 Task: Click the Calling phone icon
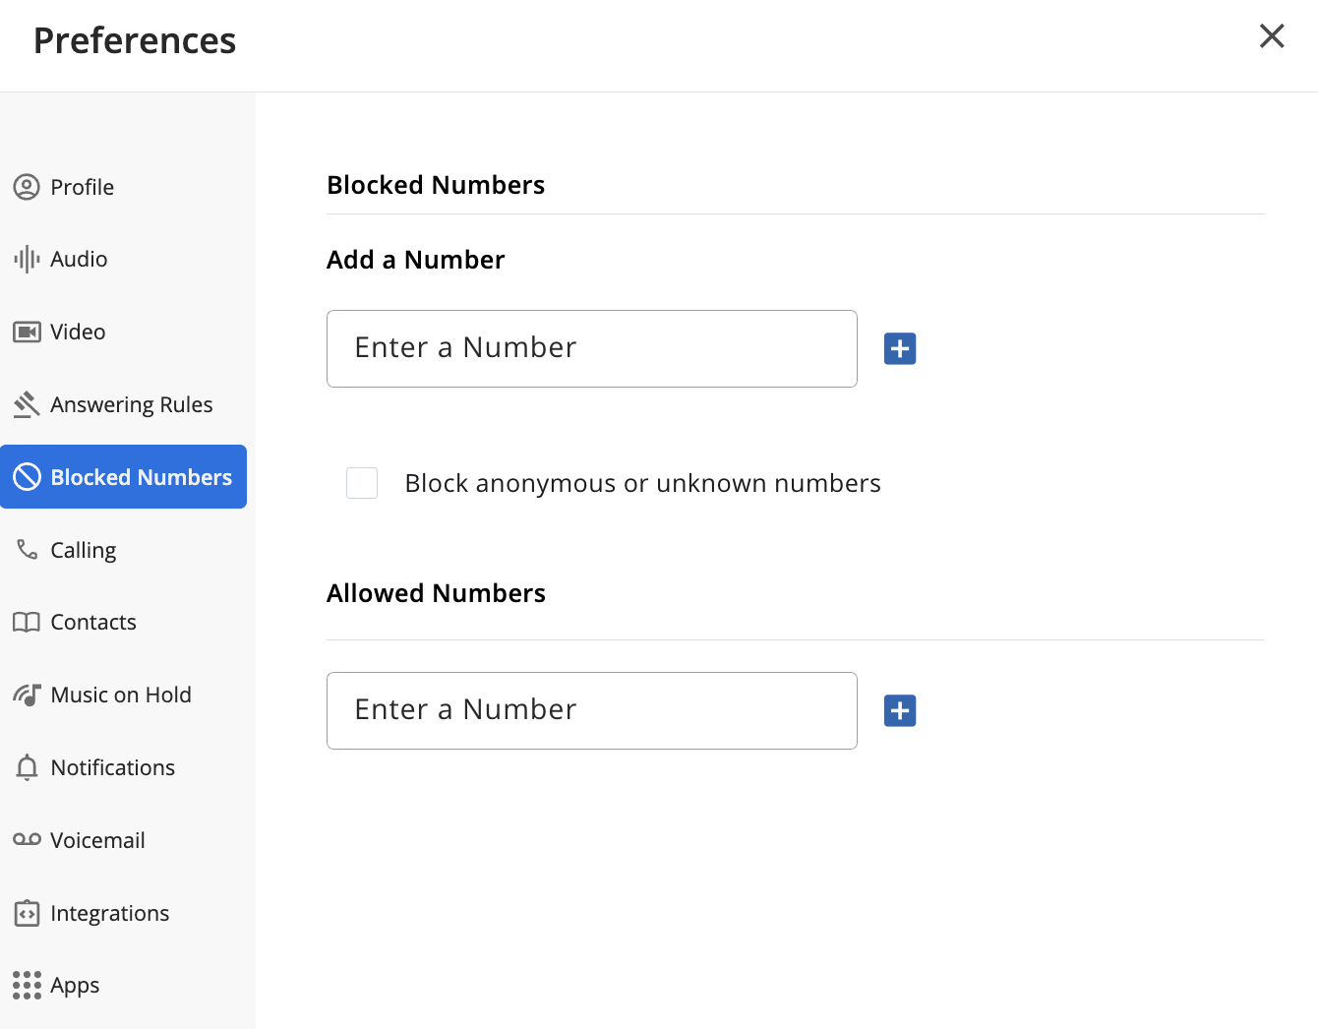click(27, 549)
